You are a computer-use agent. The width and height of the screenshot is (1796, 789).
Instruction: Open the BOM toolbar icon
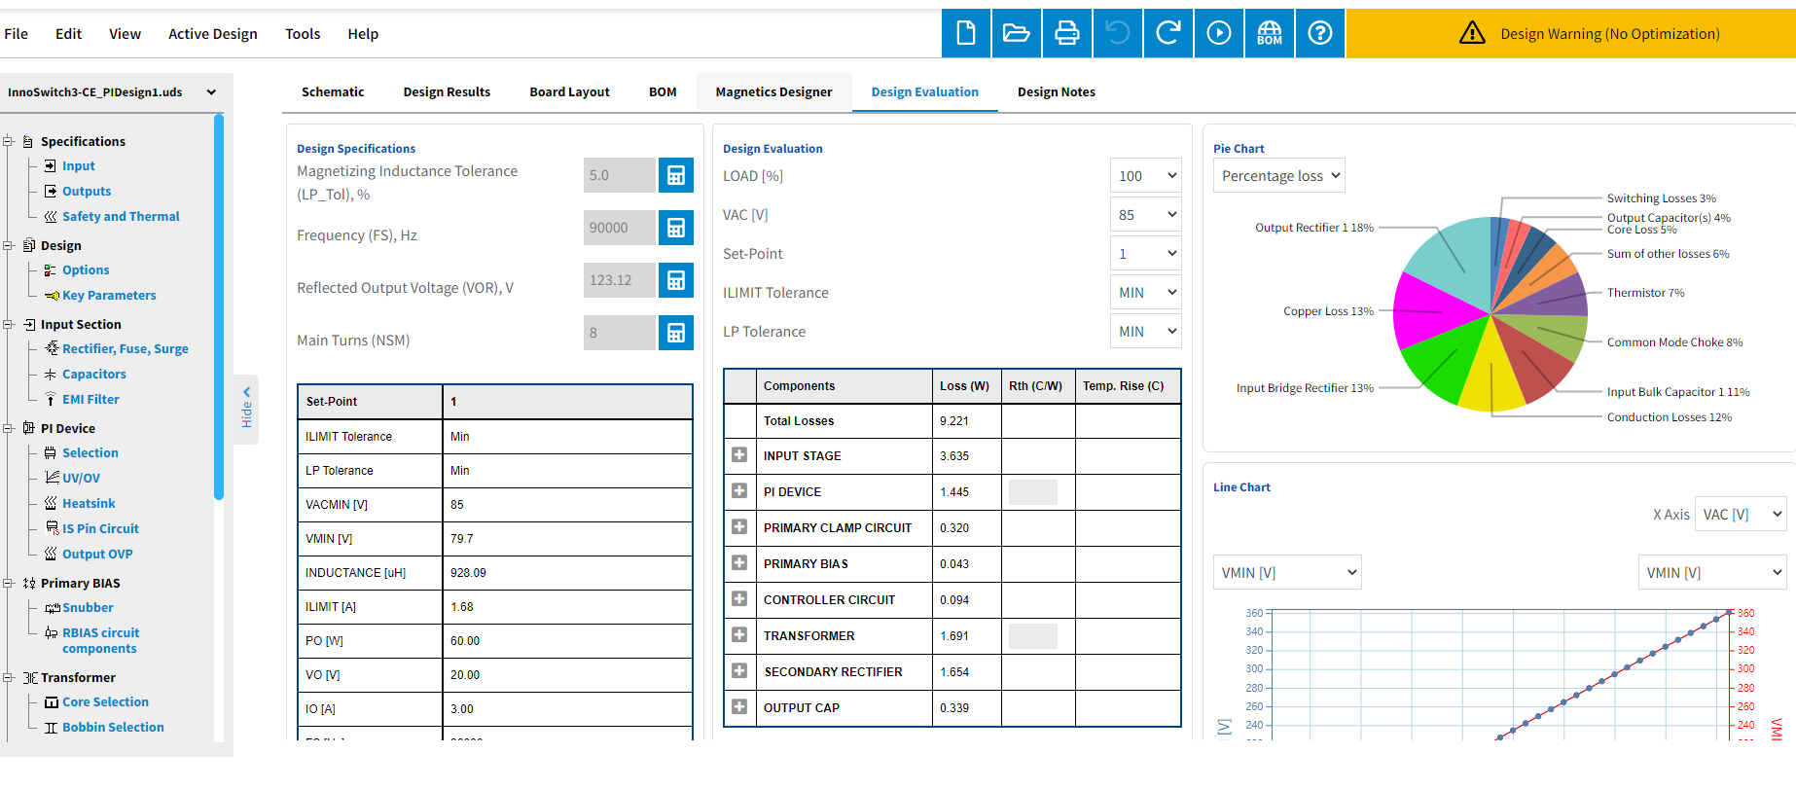pos(1270,33)
